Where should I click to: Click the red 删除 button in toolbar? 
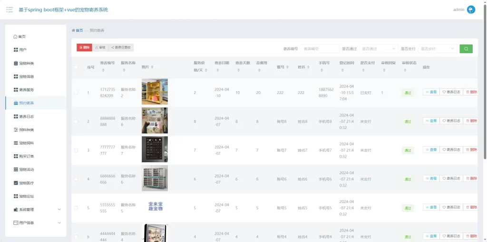coord(84,47)
